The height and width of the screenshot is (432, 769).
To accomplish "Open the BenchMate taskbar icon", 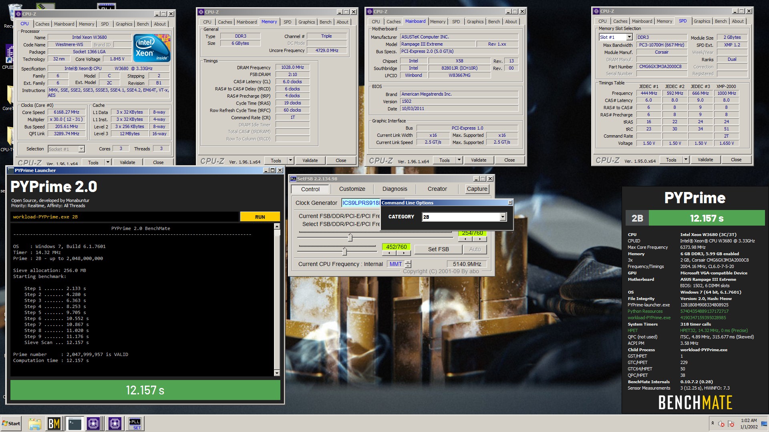I will pos(54,423).
